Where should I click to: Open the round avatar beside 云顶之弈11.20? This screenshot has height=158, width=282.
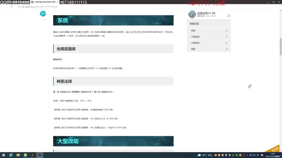click(192, 14)
